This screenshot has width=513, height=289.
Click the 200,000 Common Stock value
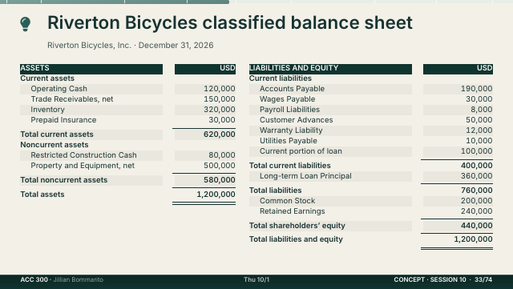[477, 202]
